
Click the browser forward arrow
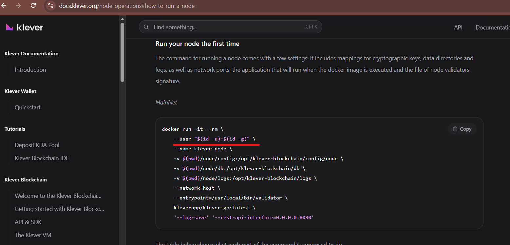click(19, 6)
